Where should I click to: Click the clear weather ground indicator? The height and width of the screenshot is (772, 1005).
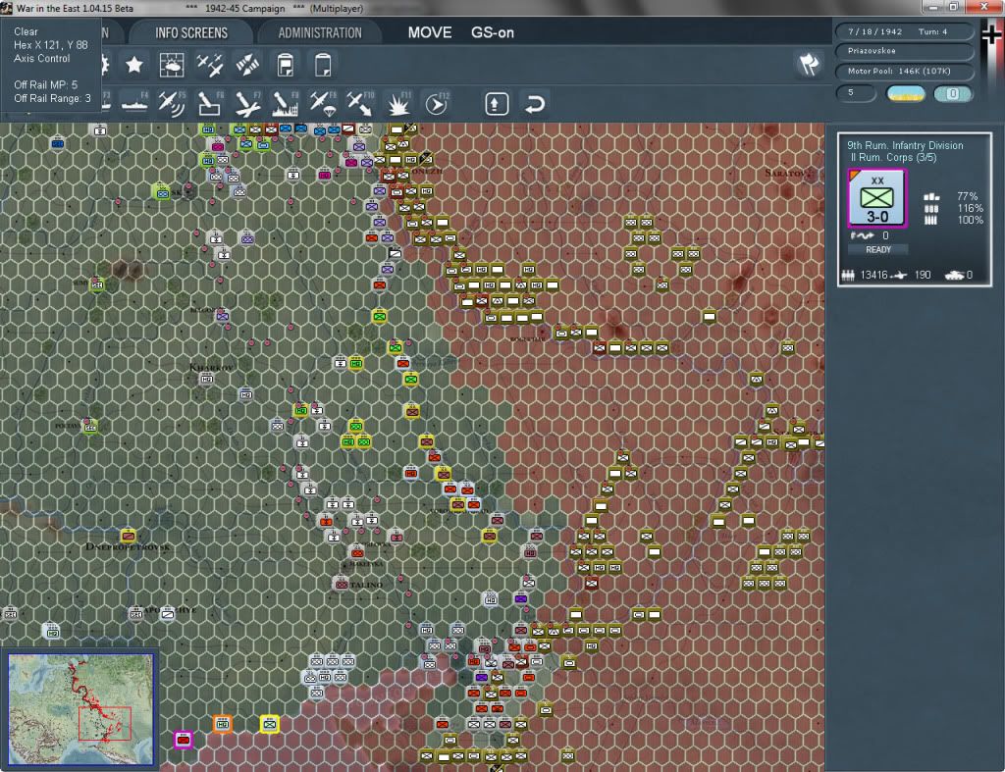click(x=905, y=93)
